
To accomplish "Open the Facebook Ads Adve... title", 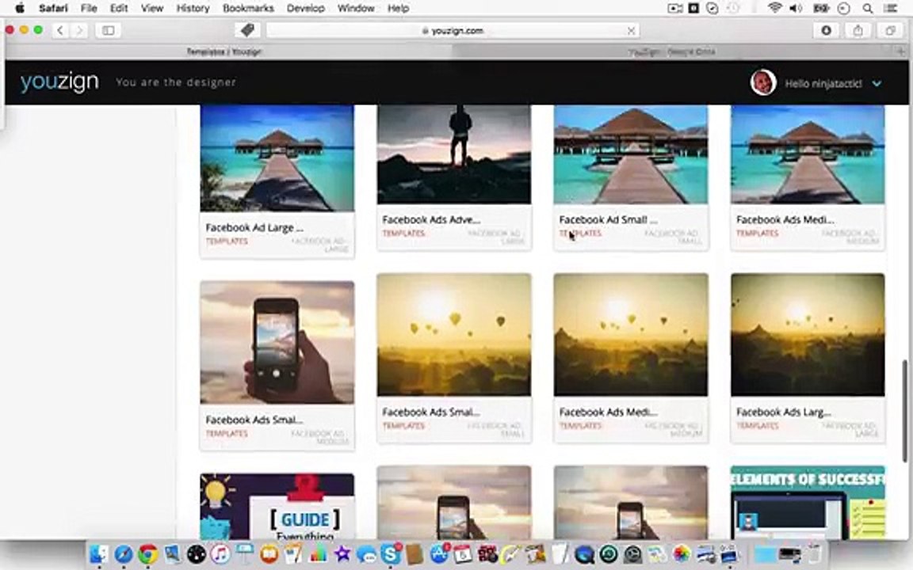I will click(x=431, y=219).
